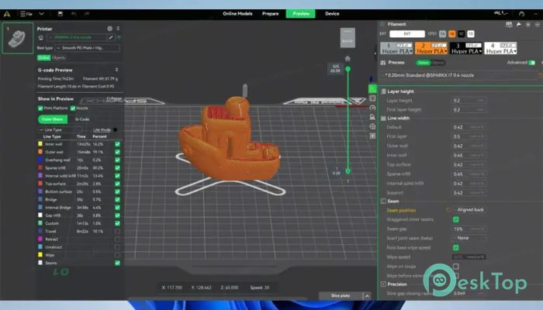Click the EXT filament slot button

click(407, 34)
